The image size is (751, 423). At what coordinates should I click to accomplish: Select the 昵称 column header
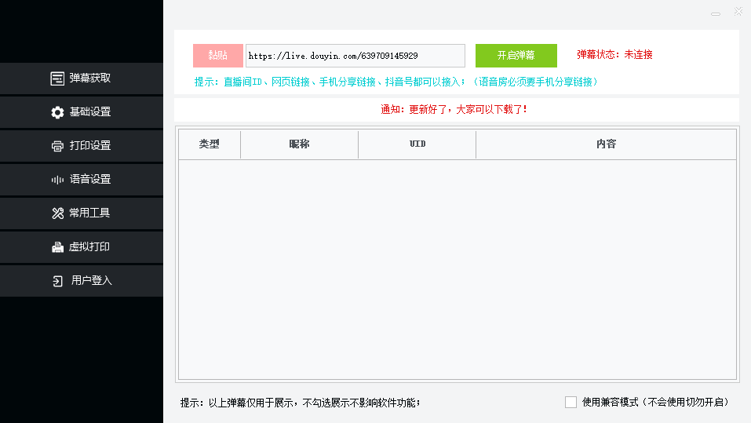tap(299, 144)
